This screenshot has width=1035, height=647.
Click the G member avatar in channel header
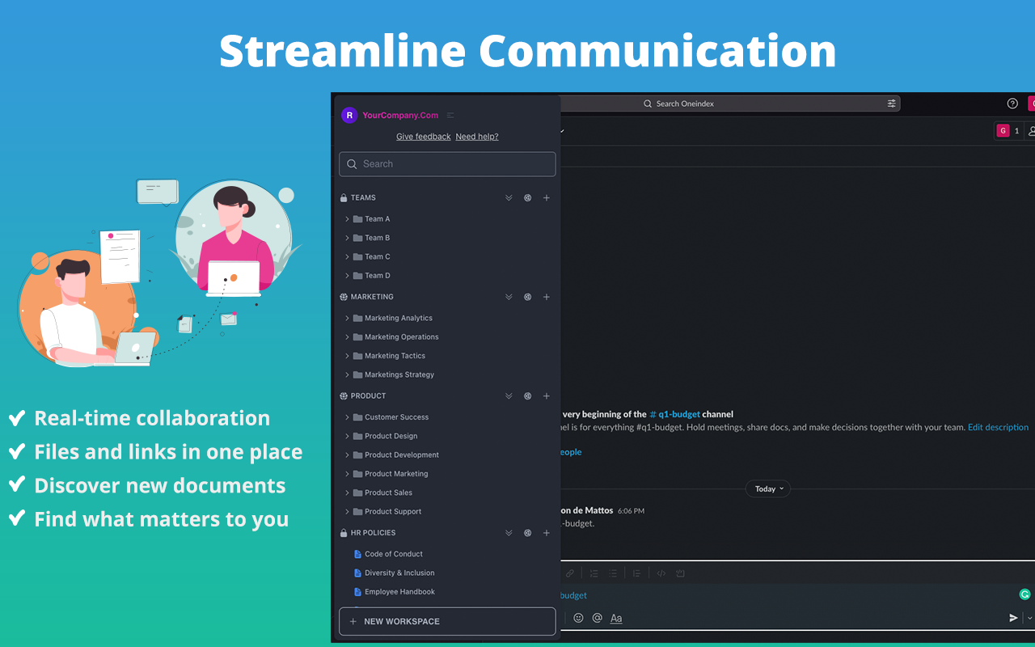(1003, 130)
